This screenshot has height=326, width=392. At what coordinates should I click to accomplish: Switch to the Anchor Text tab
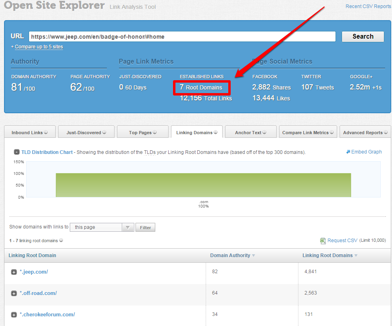click(248, 133)
